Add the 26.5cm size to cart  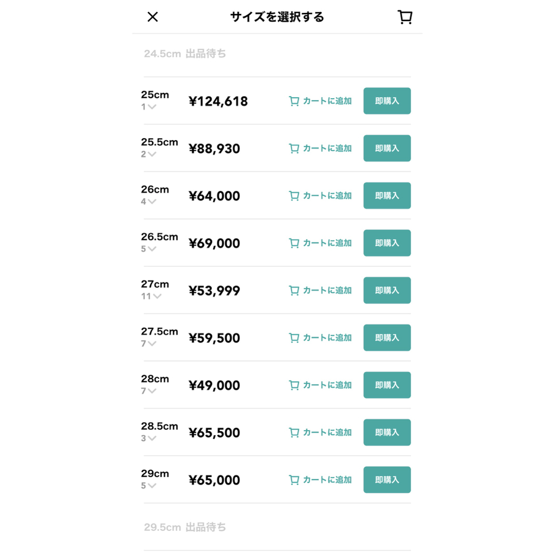pos(320,243)
